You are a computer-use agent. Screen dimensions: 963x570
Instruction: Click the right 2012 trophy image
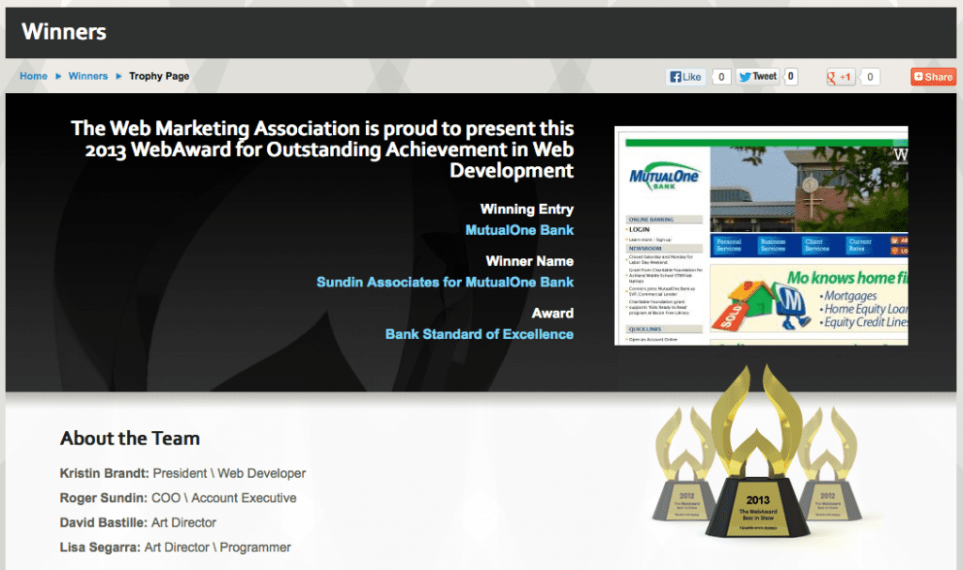[x=829, y=465]
